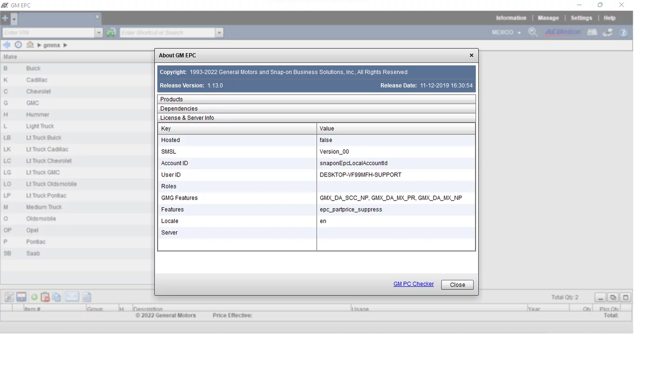Open the Manage menu

(x=548, y=18)
